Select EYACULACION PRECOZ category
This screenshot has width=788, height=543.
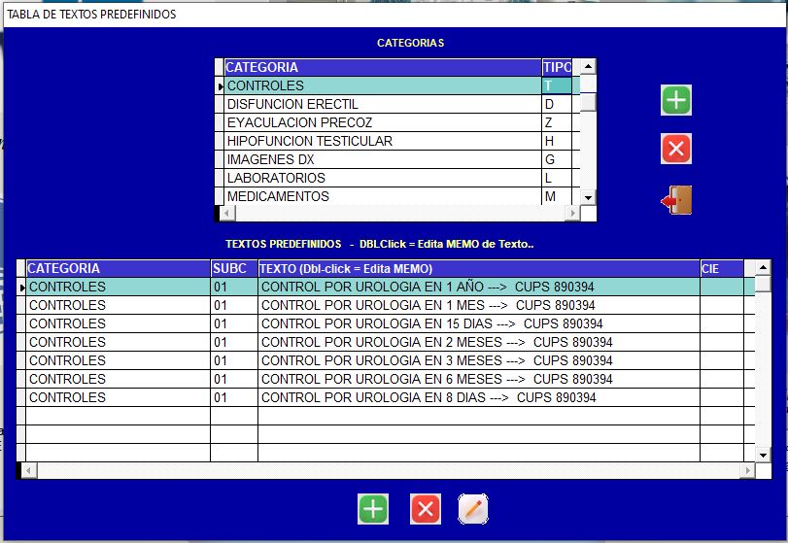tap(383, 122)
